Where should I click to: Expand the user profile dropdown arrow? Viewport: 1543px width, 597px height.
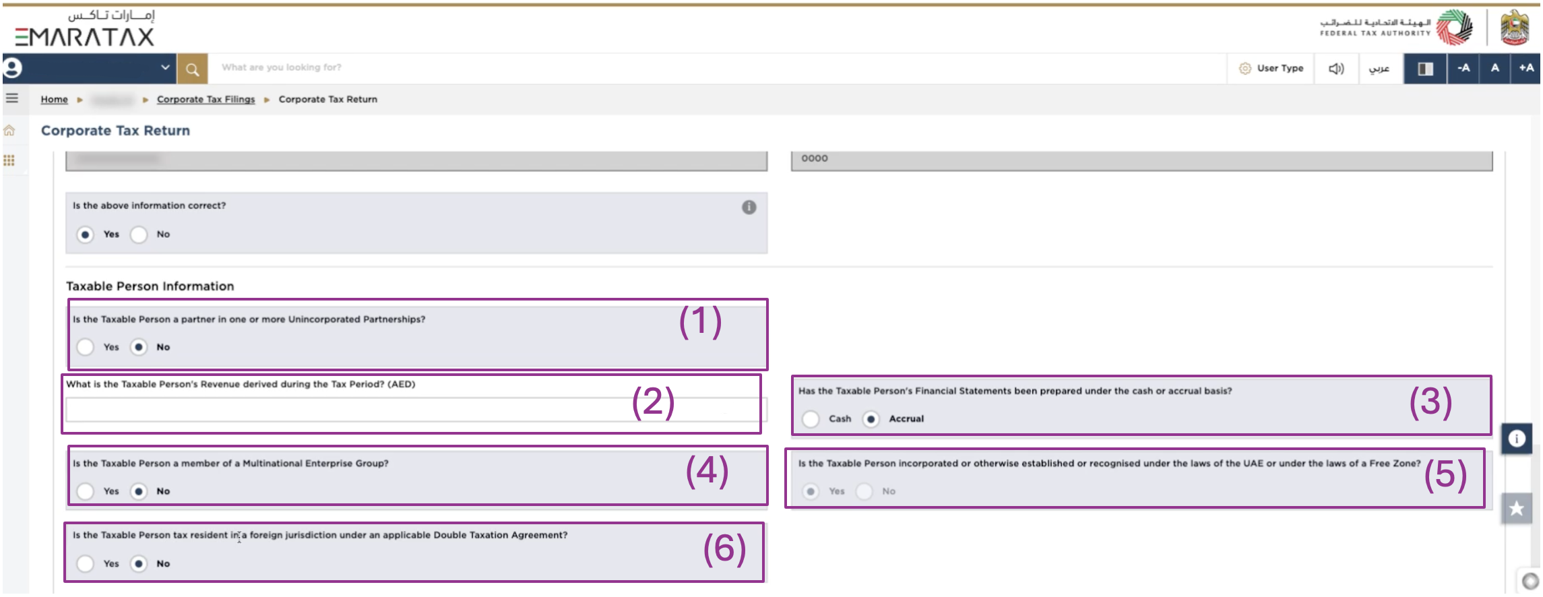coord(165,67)
